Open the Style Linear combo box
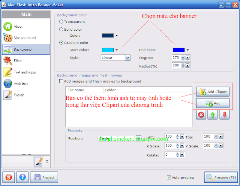Screen dimensions: 240x186 coord(115,58)
